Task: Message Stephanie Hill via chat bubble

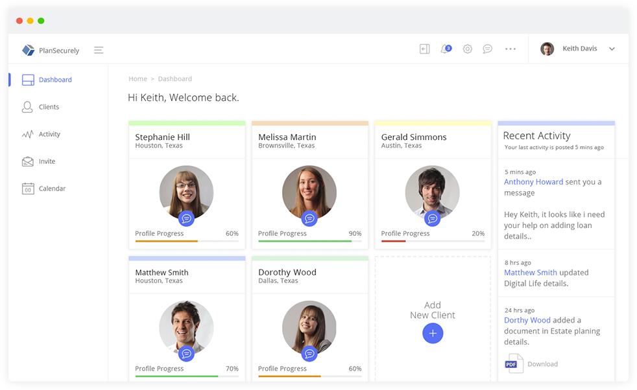Action: (x=186, y=218)
